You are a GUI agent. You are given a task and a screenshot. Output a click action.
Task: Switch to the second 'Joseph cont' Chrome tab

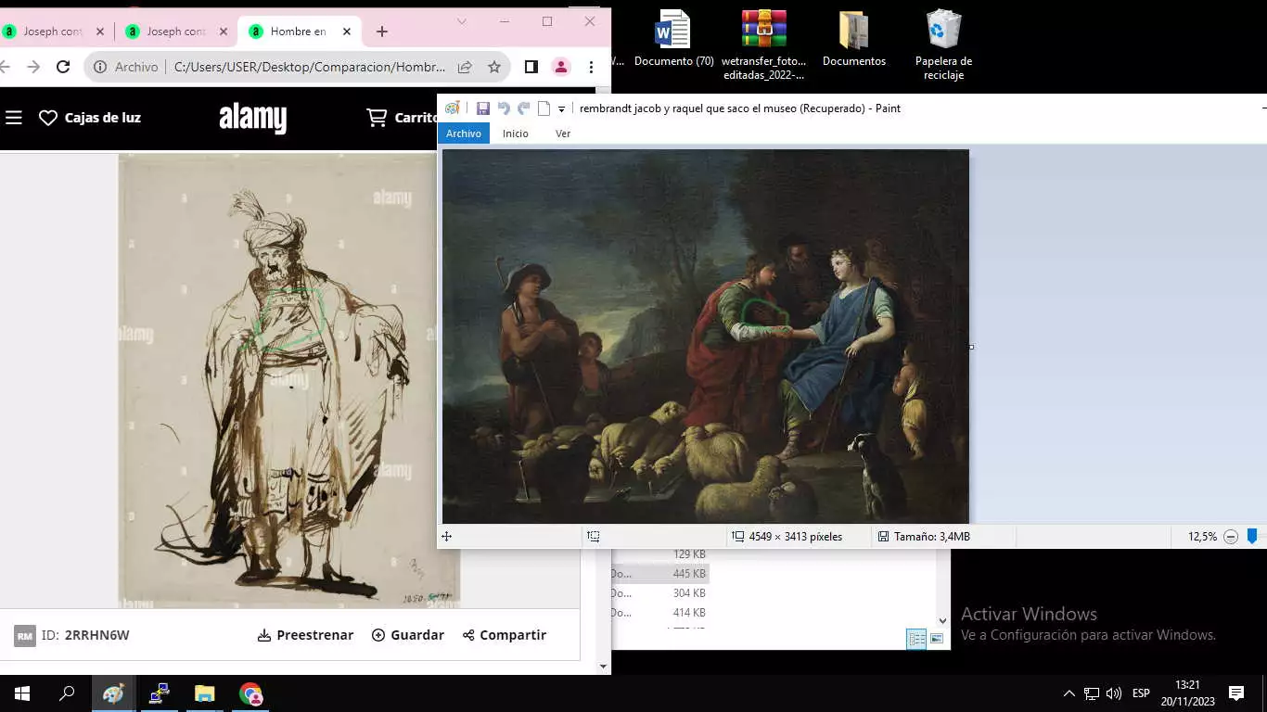[176, 32]
